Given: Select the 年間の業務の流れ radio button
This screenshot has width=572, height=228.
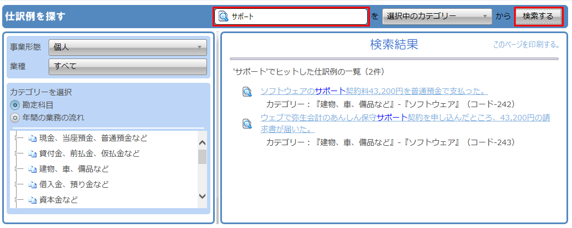Looking at the screenshot, I should 15,118.
